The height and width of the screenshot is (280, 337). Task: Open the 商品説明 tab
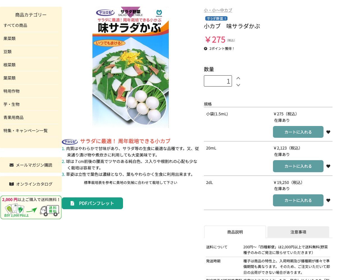point(235,232)
